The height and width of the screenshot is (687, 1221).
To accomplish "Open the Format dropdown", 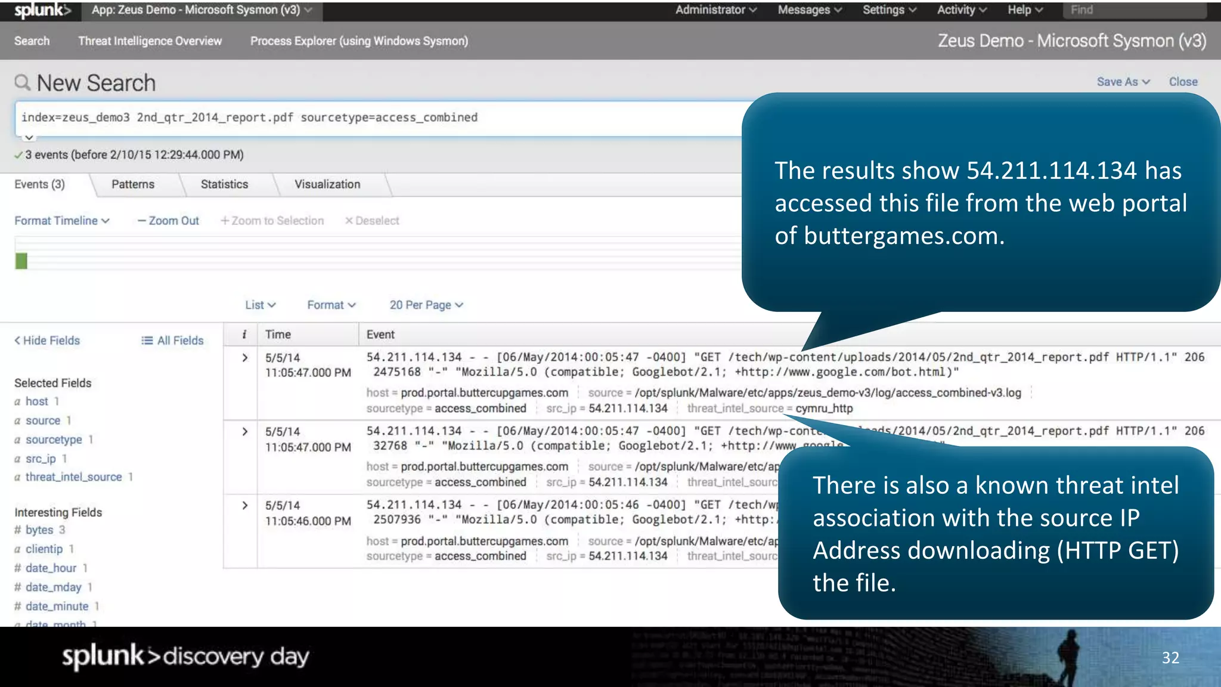I will pyautogui.click(x=331, y=305).
